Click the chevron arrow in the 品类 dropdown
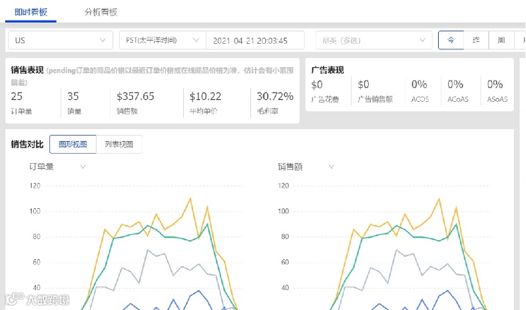526x310 pixels. 422,40
